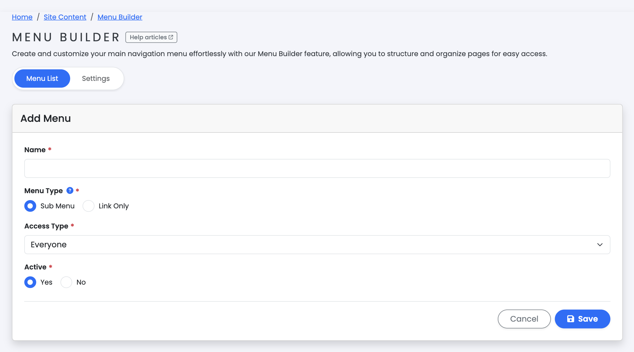Click the 'Active' field label
This screenshot has height=352, width=634.
[35, 267]
